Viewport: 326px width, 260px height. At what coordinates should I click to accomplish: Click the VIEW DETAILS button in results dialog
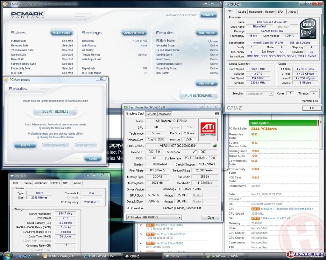[x=86, y=145]
